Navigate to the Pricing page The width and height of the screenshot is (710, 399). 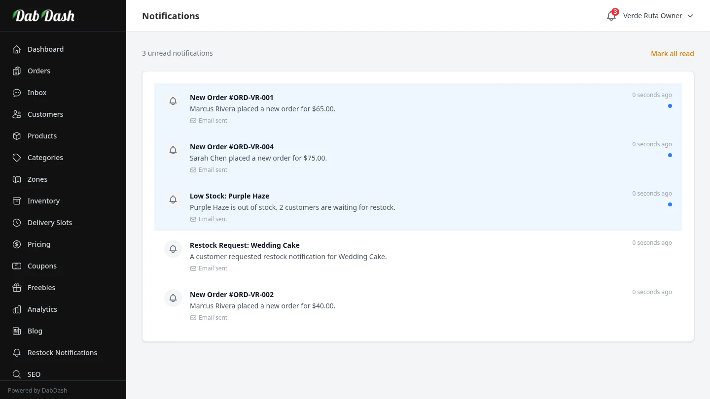(38, 244)
